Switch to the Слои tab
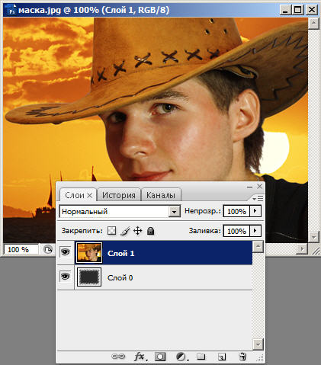The width and height of the screenshot is (321, 365). pos(75,195)
